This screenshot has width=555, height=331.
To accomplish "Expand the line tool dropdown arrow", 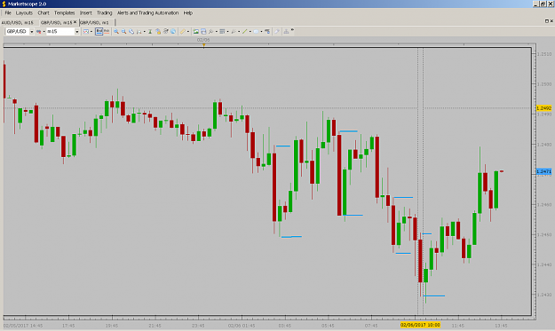I will point(250,31).
